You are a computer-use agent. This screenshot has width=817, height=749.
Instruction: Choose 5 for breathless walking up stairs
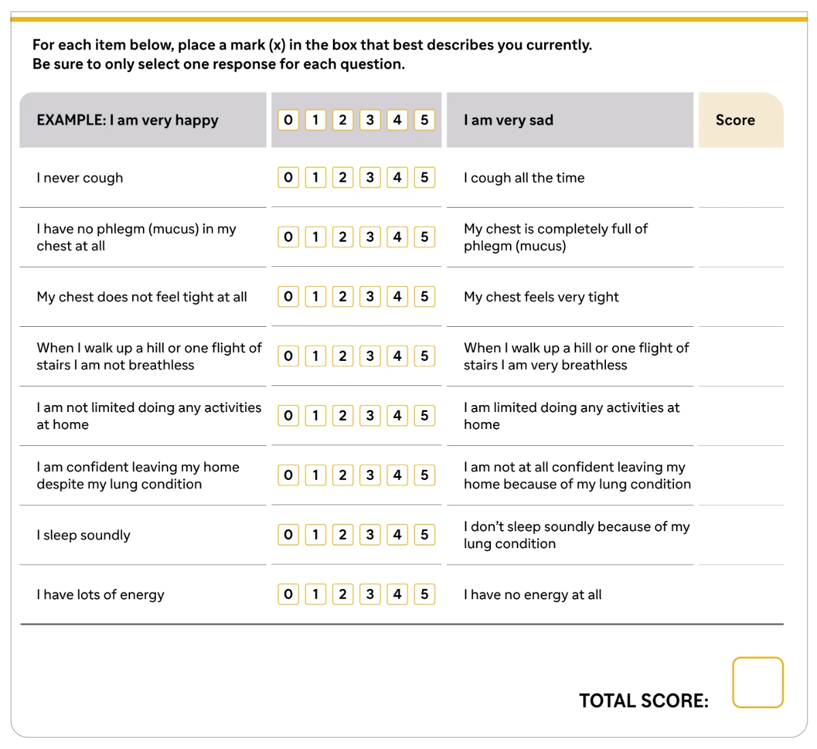424,356
